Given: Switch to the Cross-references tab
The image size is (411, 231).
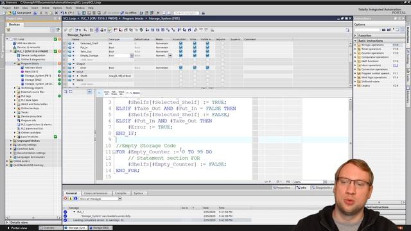Looking at the screenshot, I should (96, 193).
